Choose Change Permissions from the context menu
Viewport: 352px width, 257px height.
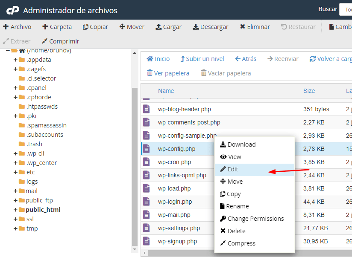254,219
